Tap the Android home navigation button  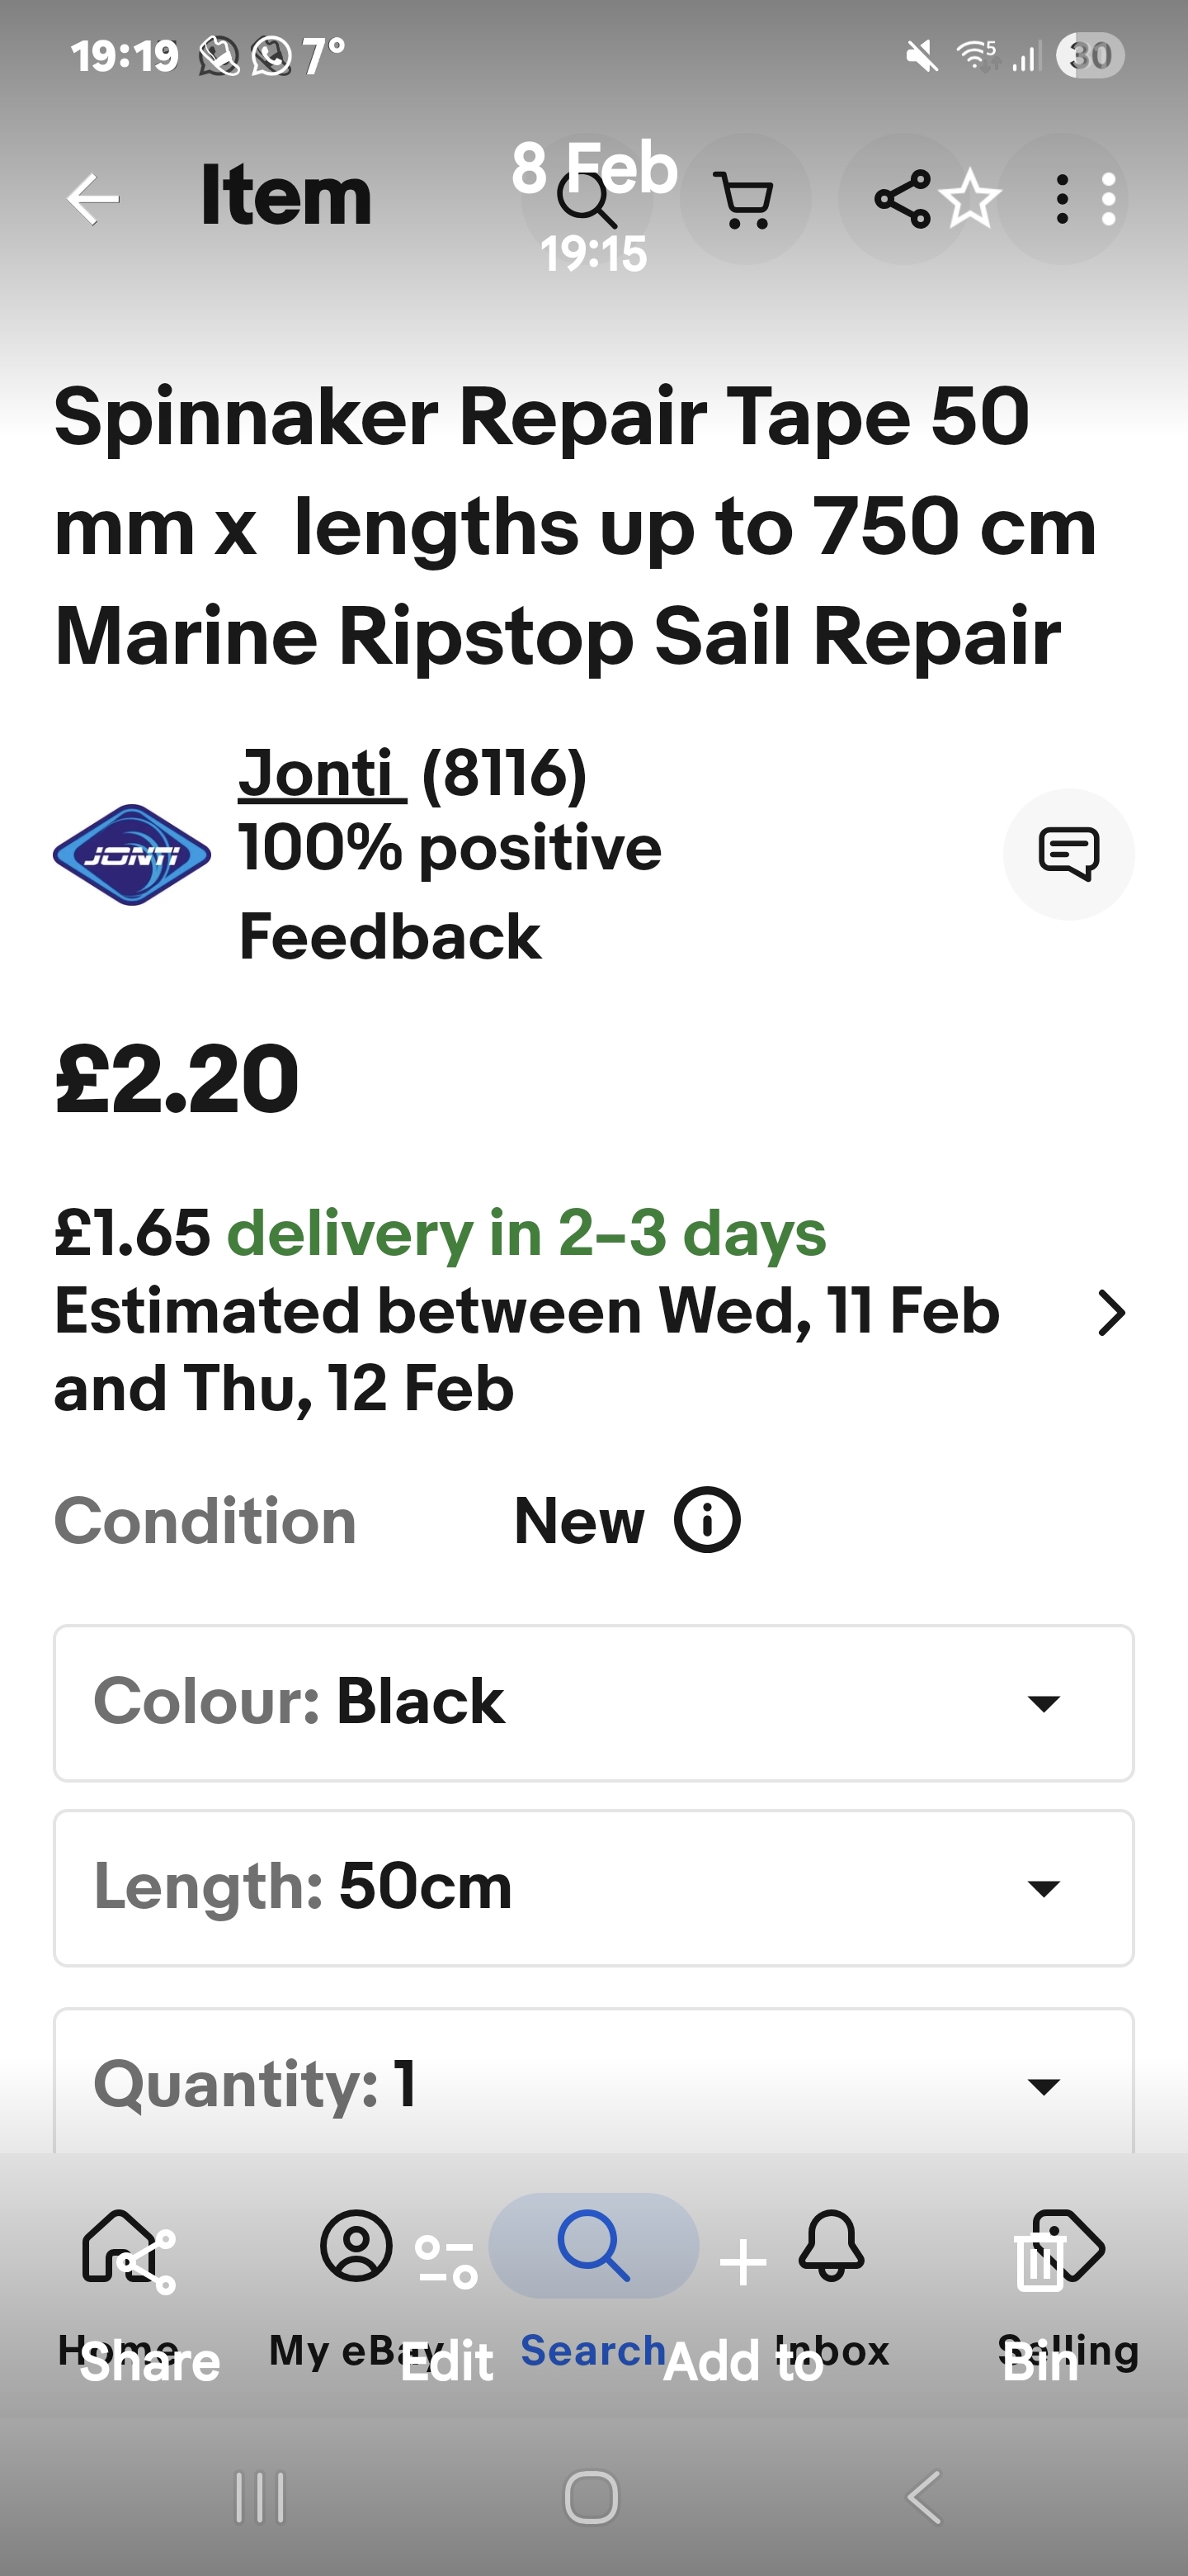[592, 2497]
